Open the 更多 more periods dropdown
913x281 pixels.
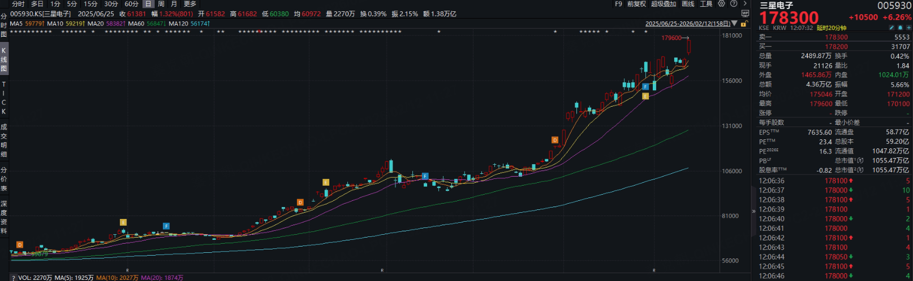point(190,4)
